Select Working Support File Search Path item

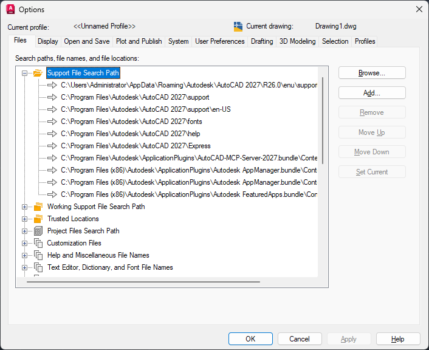(x=96, y=207)
